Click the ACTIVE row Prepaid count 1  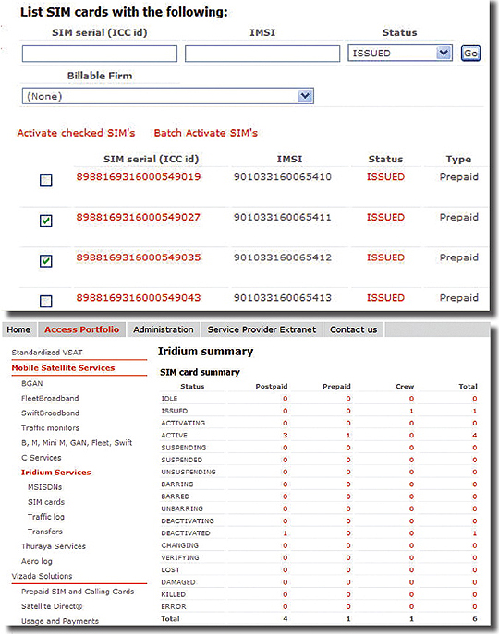[348, 436]
